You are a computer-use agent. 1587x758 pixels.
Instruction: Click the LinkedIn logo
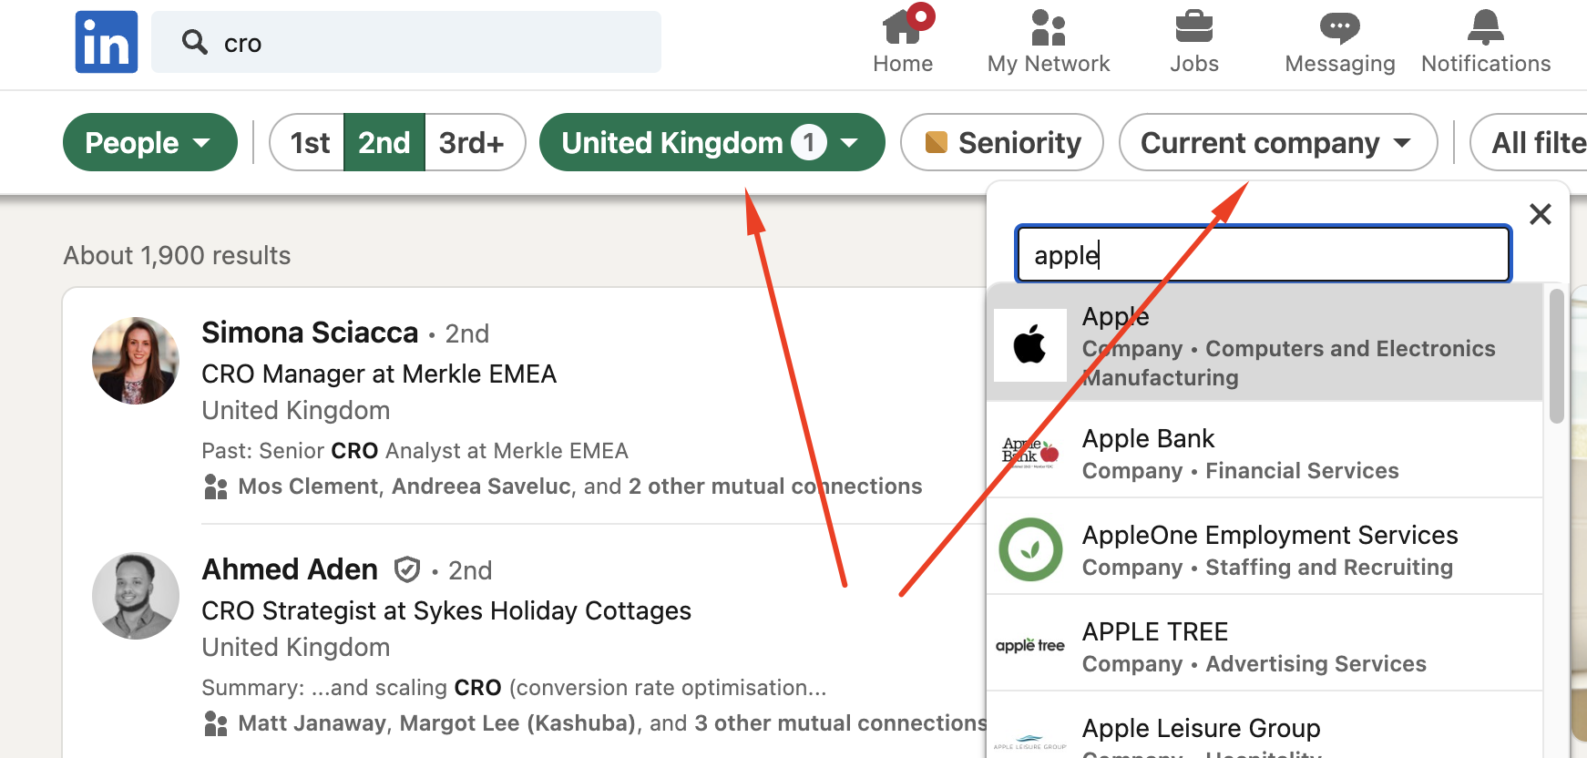(106, 41)
